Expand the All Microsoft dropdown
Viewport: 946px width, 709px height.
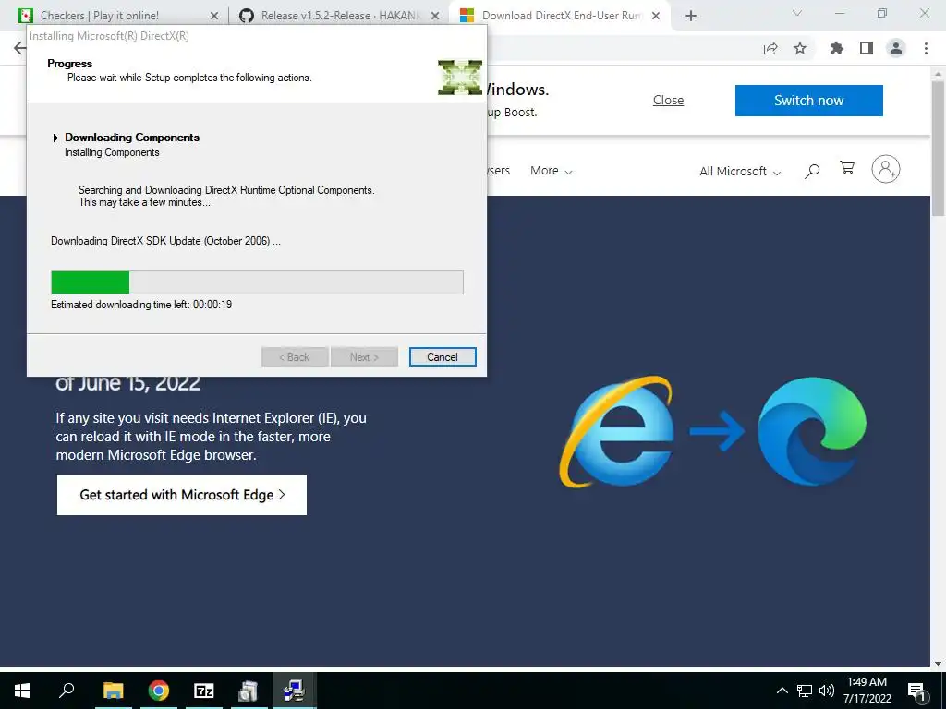[x=740, y=171]
